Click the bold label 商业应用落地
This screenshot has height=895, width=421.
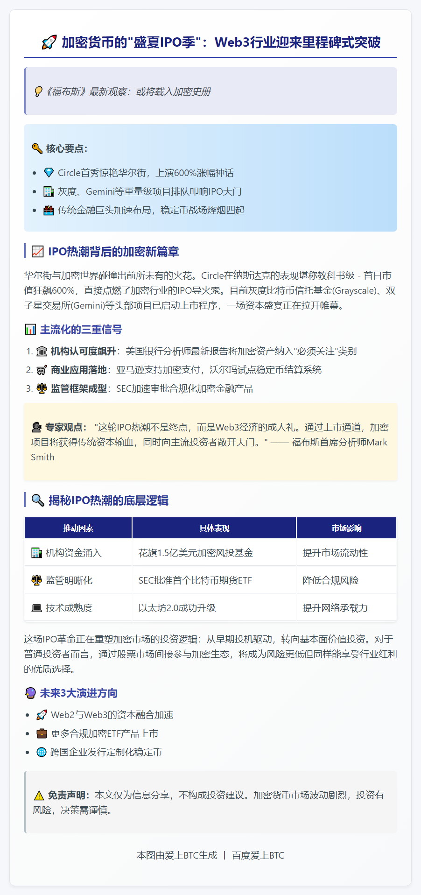point(79,370)
